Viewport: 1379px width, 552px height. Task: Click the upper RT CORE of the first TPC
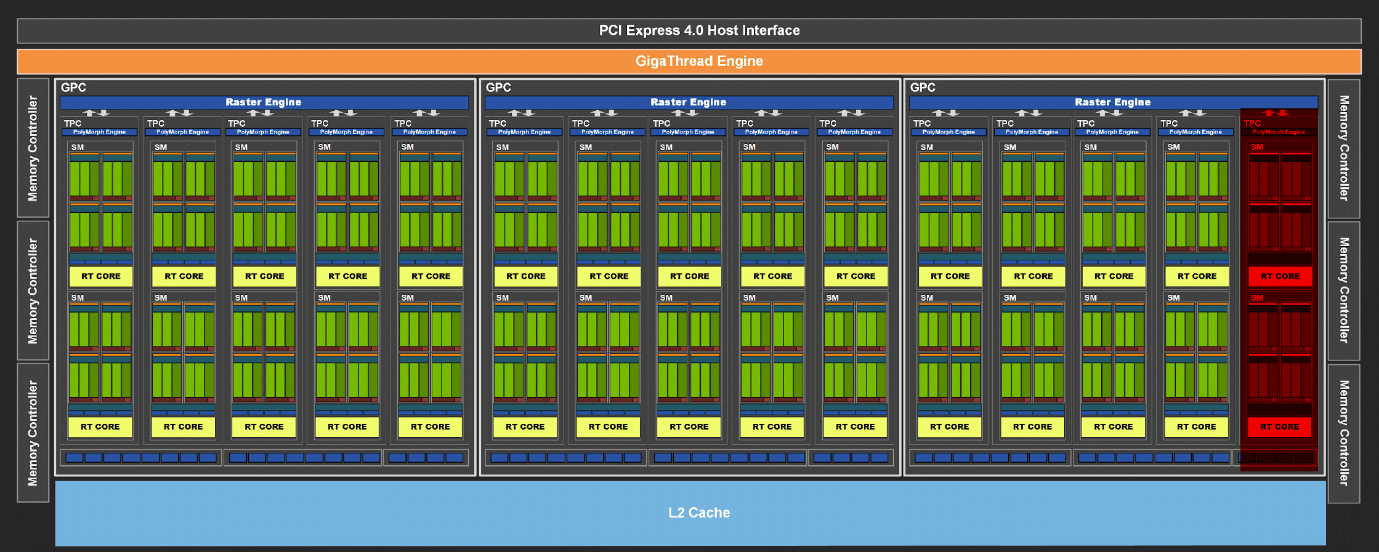101,276
